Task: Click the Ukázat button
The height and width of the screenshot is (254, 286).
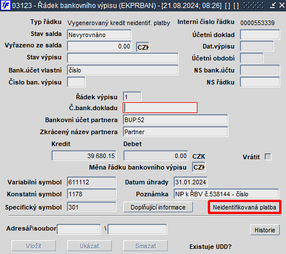Action: pyautogui.click(x=90, y=246)
